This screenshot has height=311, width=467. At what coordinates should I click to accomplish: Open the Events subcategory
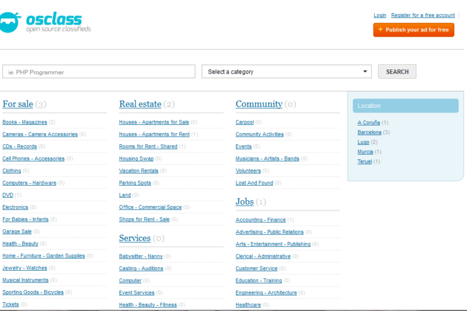click(243, 146)
